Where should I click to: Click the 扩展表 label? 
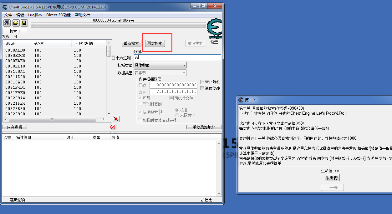coord(206,200)
